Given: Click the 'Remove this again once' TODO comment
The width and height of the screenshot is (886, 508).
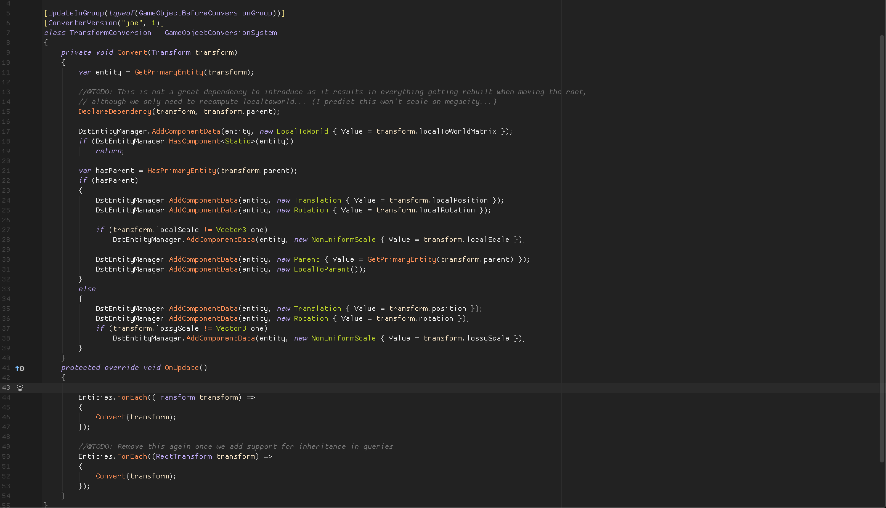Looking at the screenshot, I should (x=236, y=447).
